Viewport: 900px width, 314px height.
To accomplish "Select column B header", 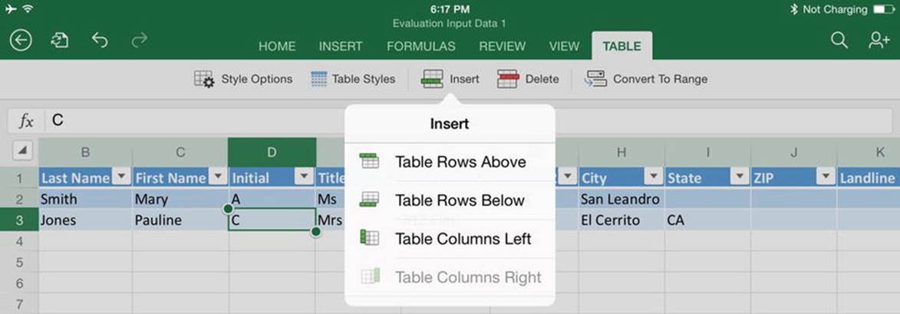I will coord(85,152).
